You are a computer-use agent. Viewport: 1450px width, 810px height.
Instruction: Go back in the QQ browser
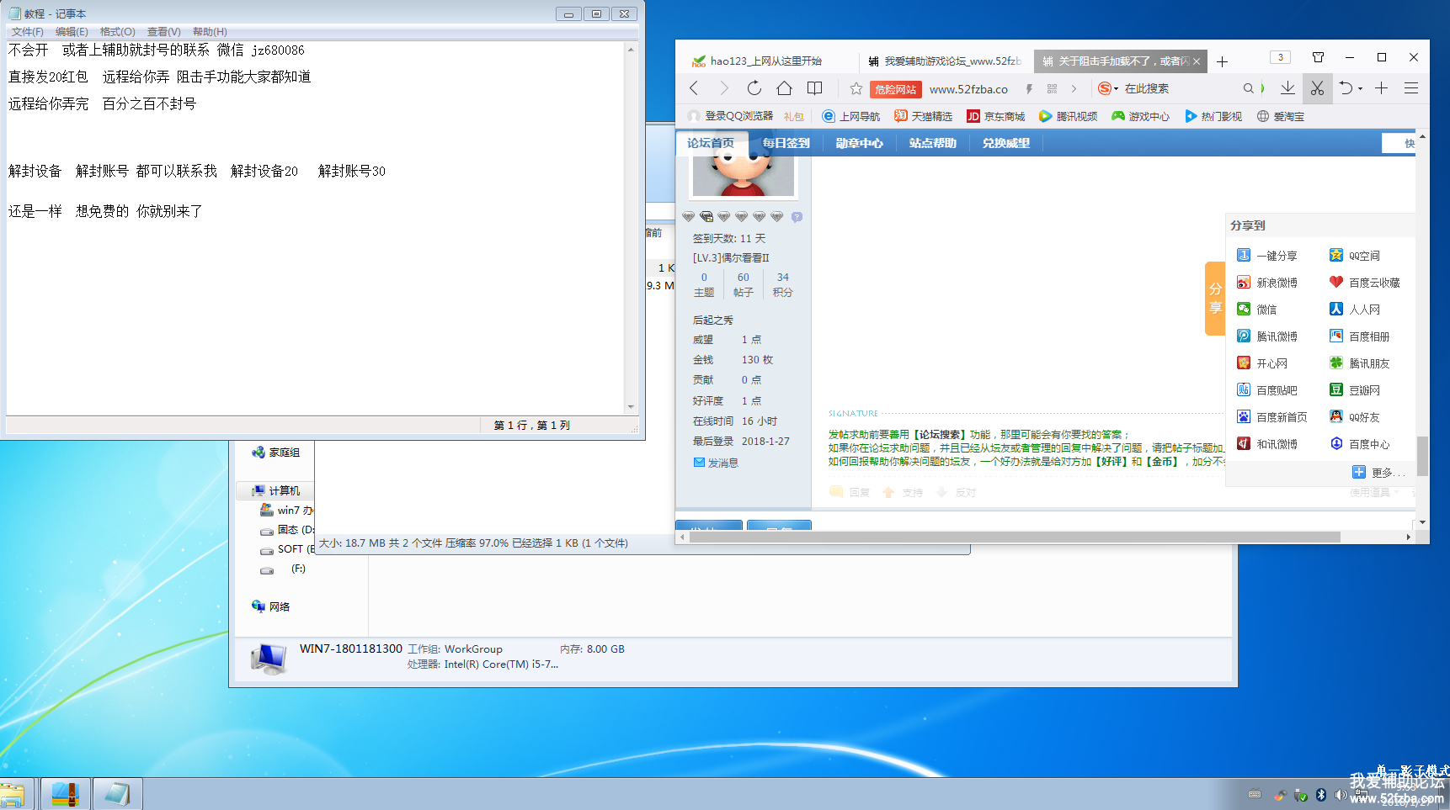coord(694,88)
